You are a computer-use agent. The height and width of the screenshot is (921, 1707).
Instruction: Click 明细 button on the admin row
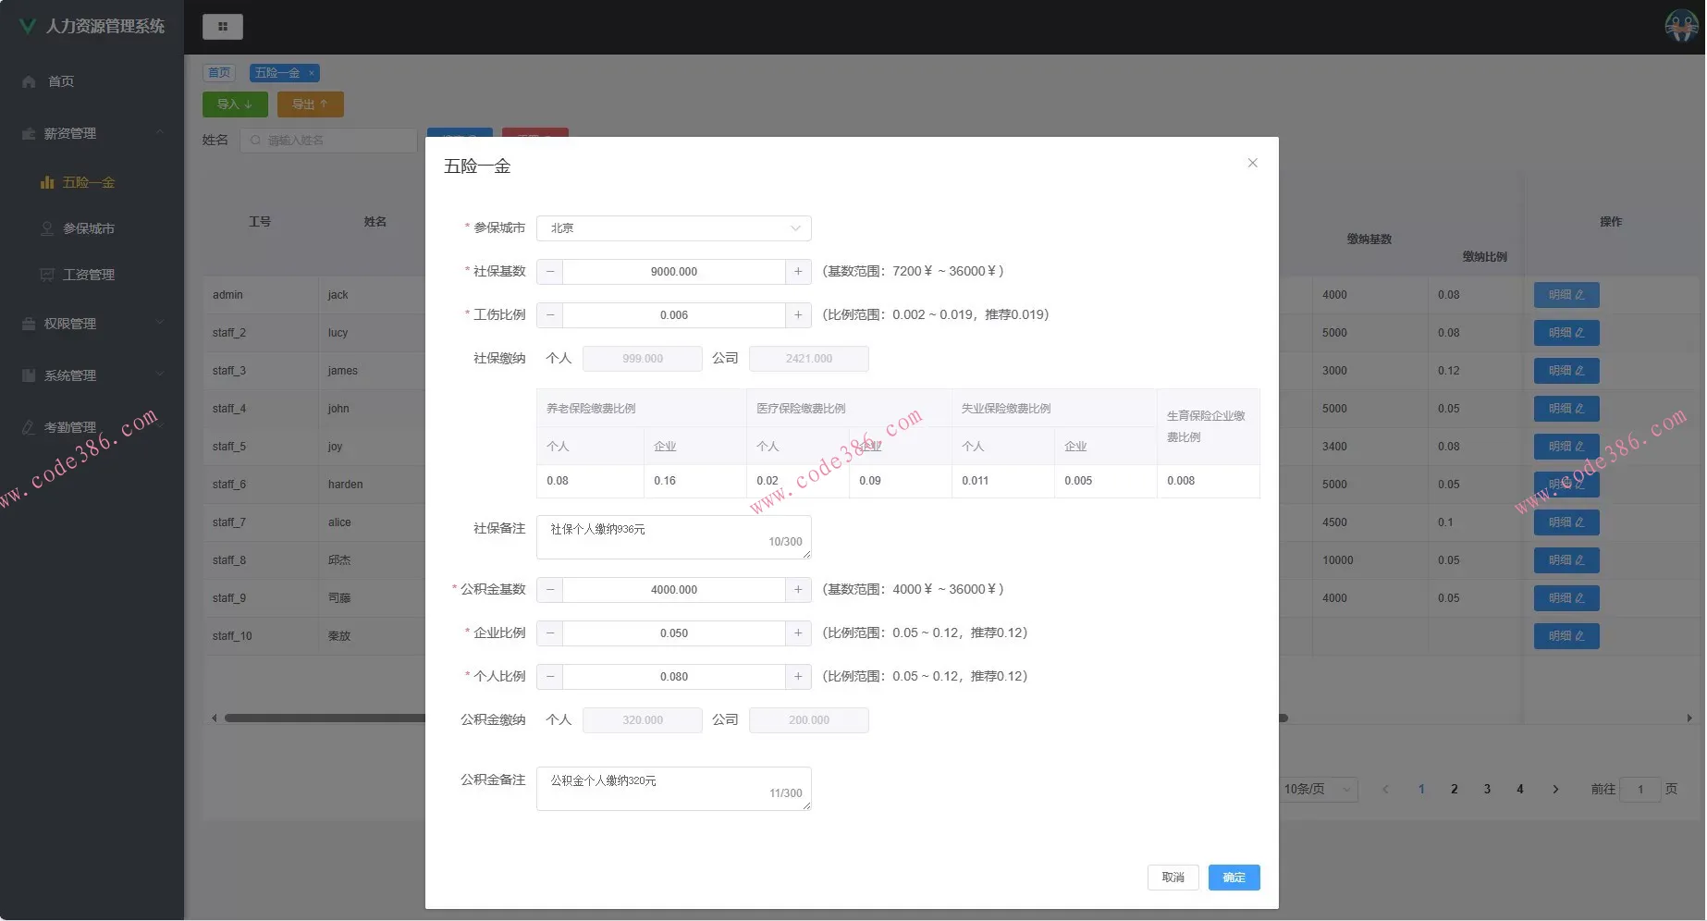click(x=1566, y=294)
